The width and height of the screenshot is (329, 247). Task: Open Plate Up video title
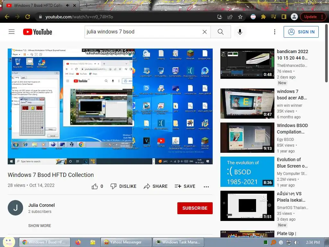tap(286, 233)
